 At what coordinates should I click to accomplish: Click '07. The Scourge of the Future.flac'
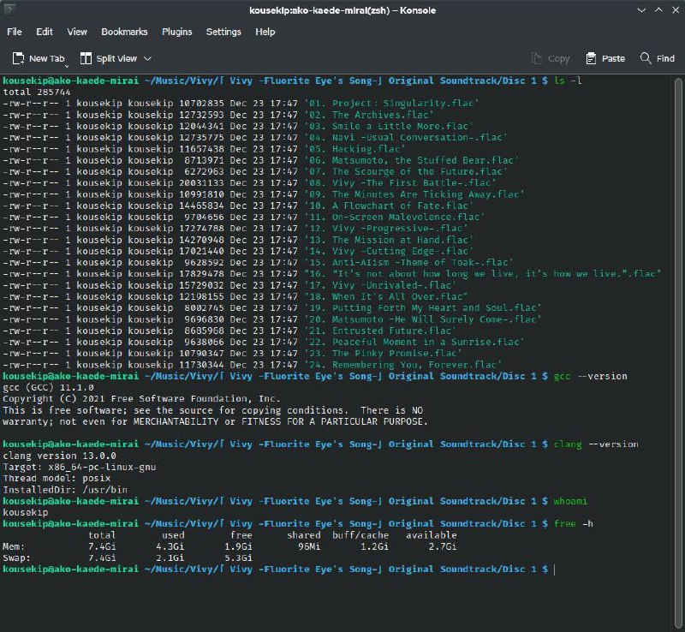click(406, 172)
